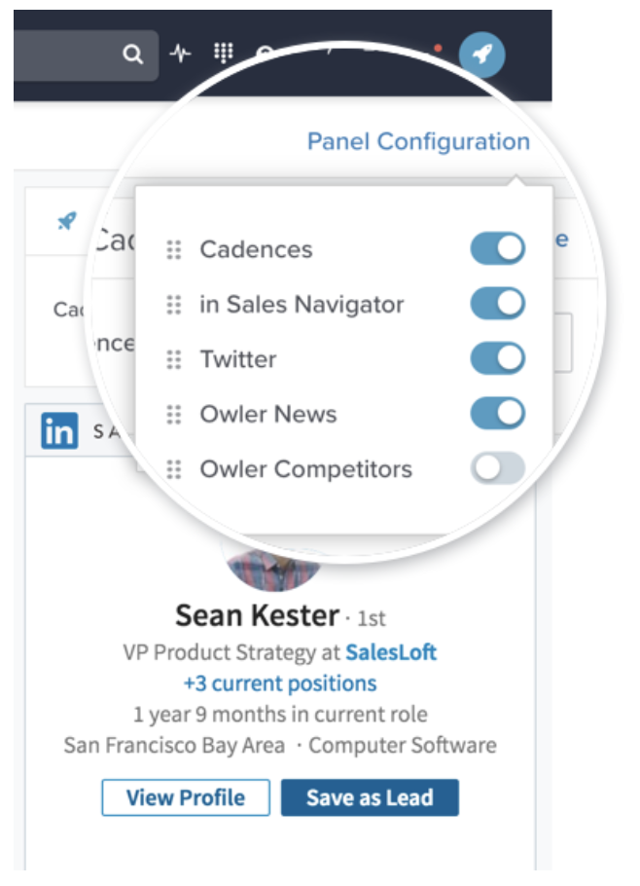Click the blue pin icon near Cadences panel
640x886 pixels.
tap(64, 222)
